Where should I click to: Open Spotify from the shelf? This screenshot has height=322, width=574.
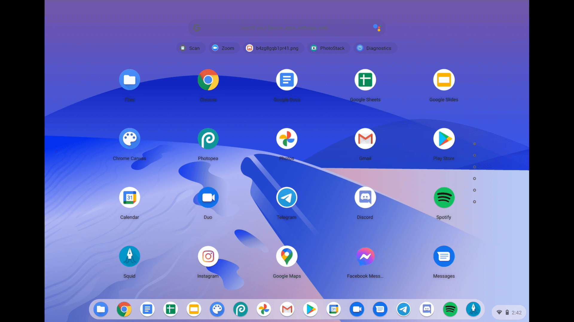click(450, 309)
